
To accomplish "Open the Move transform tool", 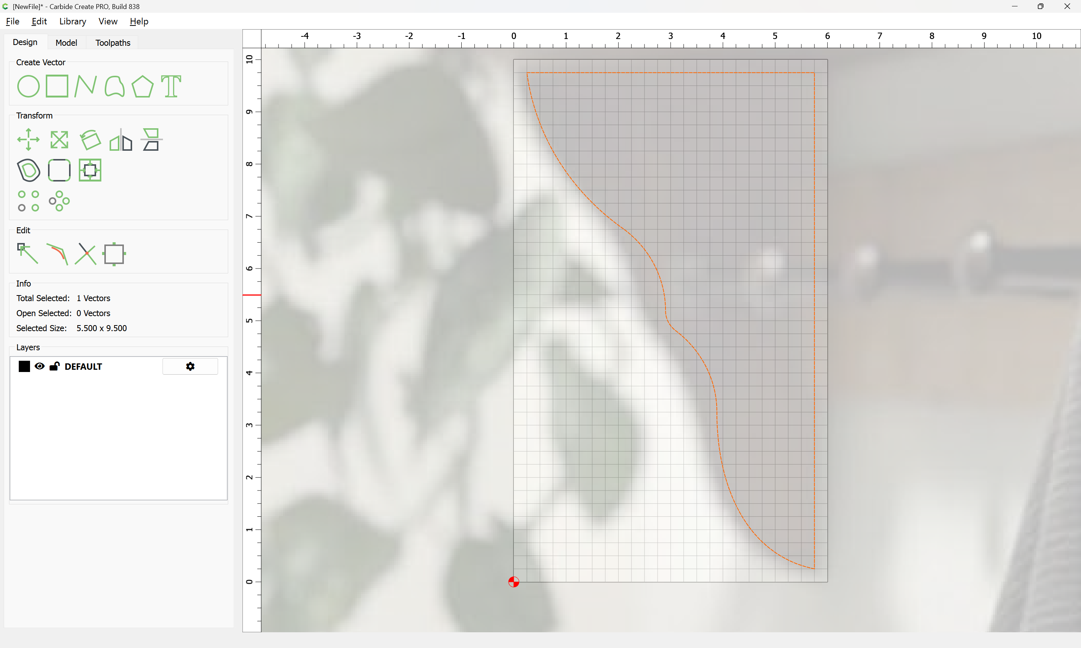I will pos(29,140).
